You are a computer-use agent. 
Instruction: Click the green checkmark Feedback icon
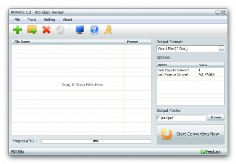pyautogui.click(x=203, y=151)
